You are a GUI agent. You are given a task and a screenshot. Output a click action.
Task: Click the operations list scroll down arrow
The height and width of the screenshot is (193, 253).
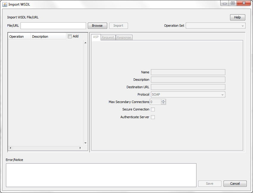pyautogui.click(x=85, y=143)
